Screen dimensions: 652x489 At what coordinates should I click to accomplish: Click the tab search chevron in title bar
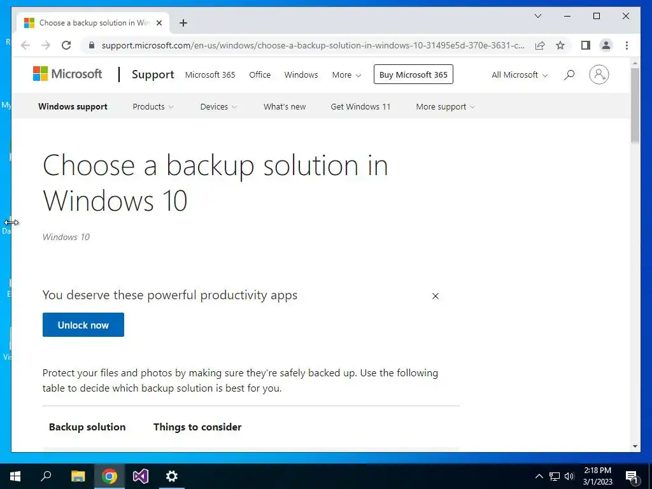tap(537, 16)
